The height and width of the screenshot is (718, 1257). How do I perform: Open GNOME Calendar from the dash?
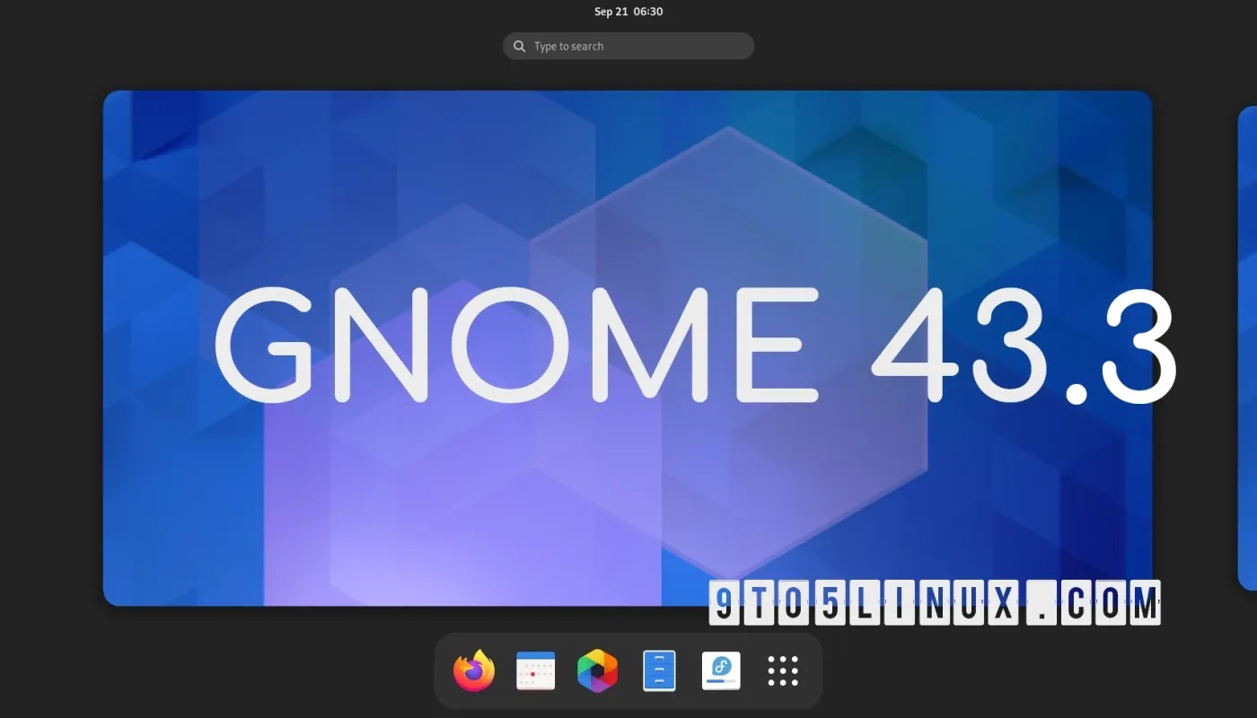pos(536,670)
